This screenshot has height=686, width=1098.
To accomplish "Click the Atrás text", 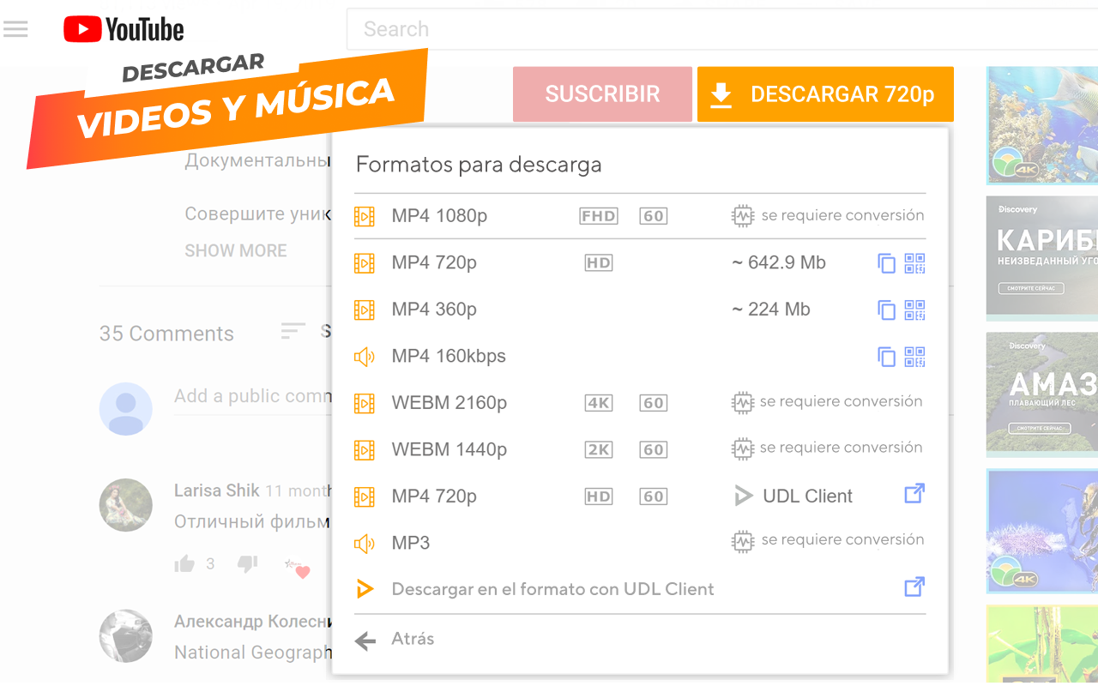I will pyautogui.click(x=413, y=639).
